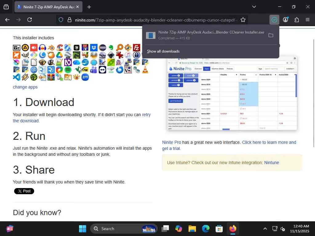Viewport: 315px width, 236px height.
Task: Click the change apps link
Action: coord(25,87)
